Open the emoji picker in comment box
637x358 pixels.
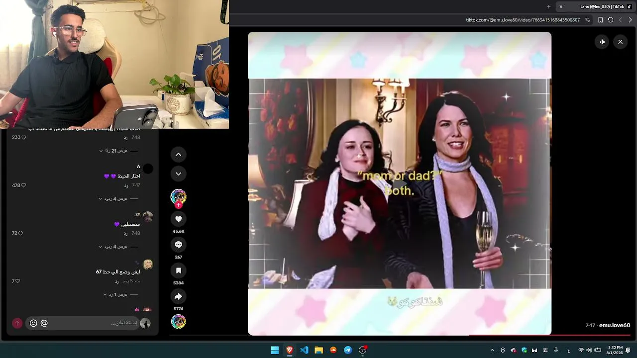point(33,323)
